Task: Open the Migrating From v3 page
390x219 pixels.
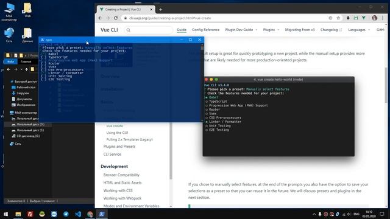Action: click(300, 30)
